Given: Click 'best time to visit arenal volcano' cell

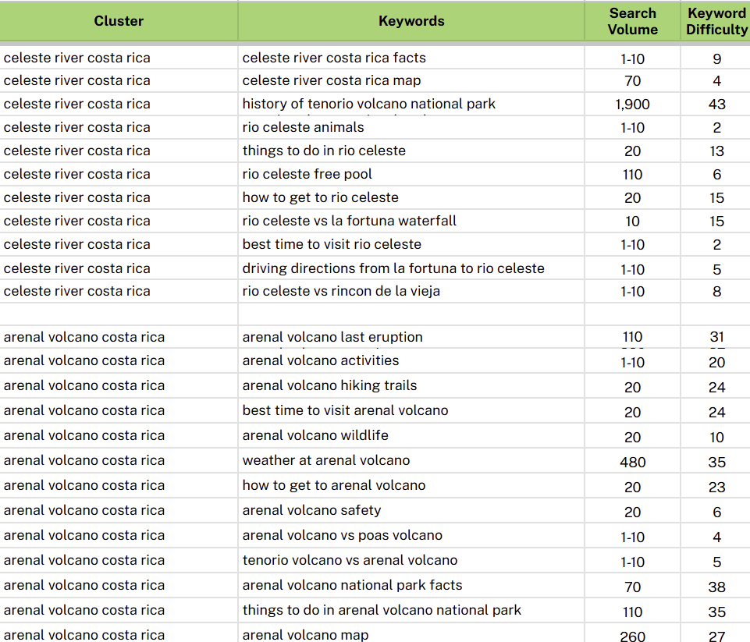Looking at the screenshot, I should [x=411, y=410].
